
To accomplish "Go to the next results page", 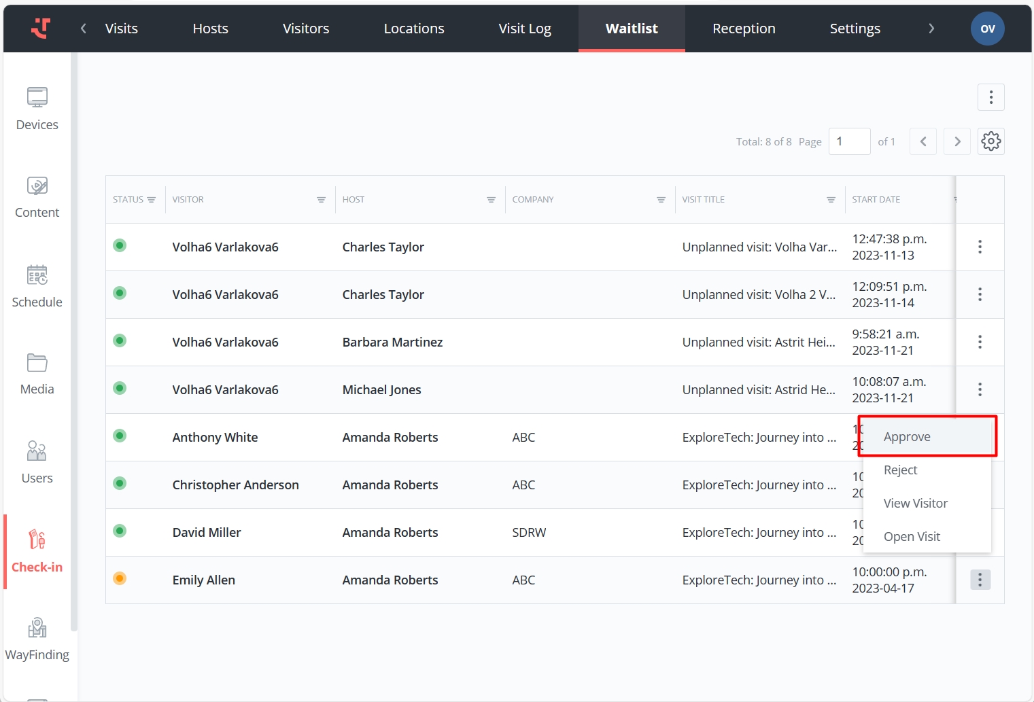I will click(957, 141).
